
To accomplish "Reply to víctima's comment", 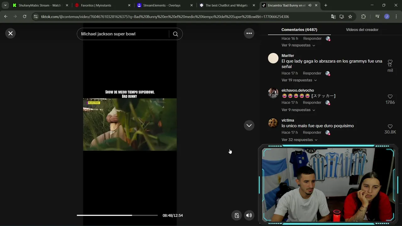I will pyautogui.click(x=312, y=132).
